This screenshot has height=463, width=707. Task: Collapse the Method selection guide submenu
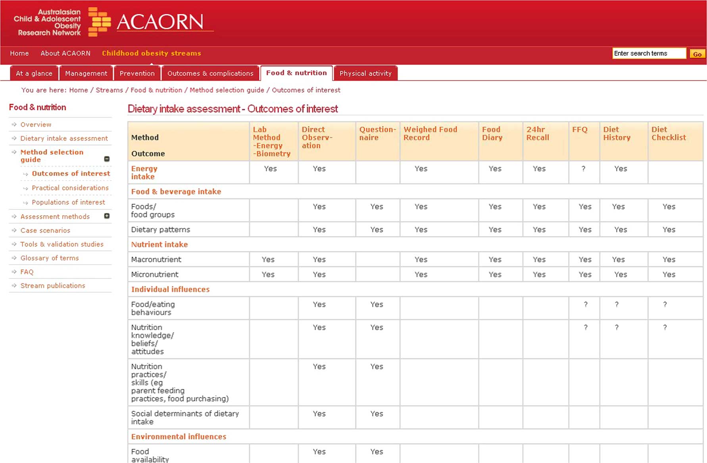tap(107, 159)
